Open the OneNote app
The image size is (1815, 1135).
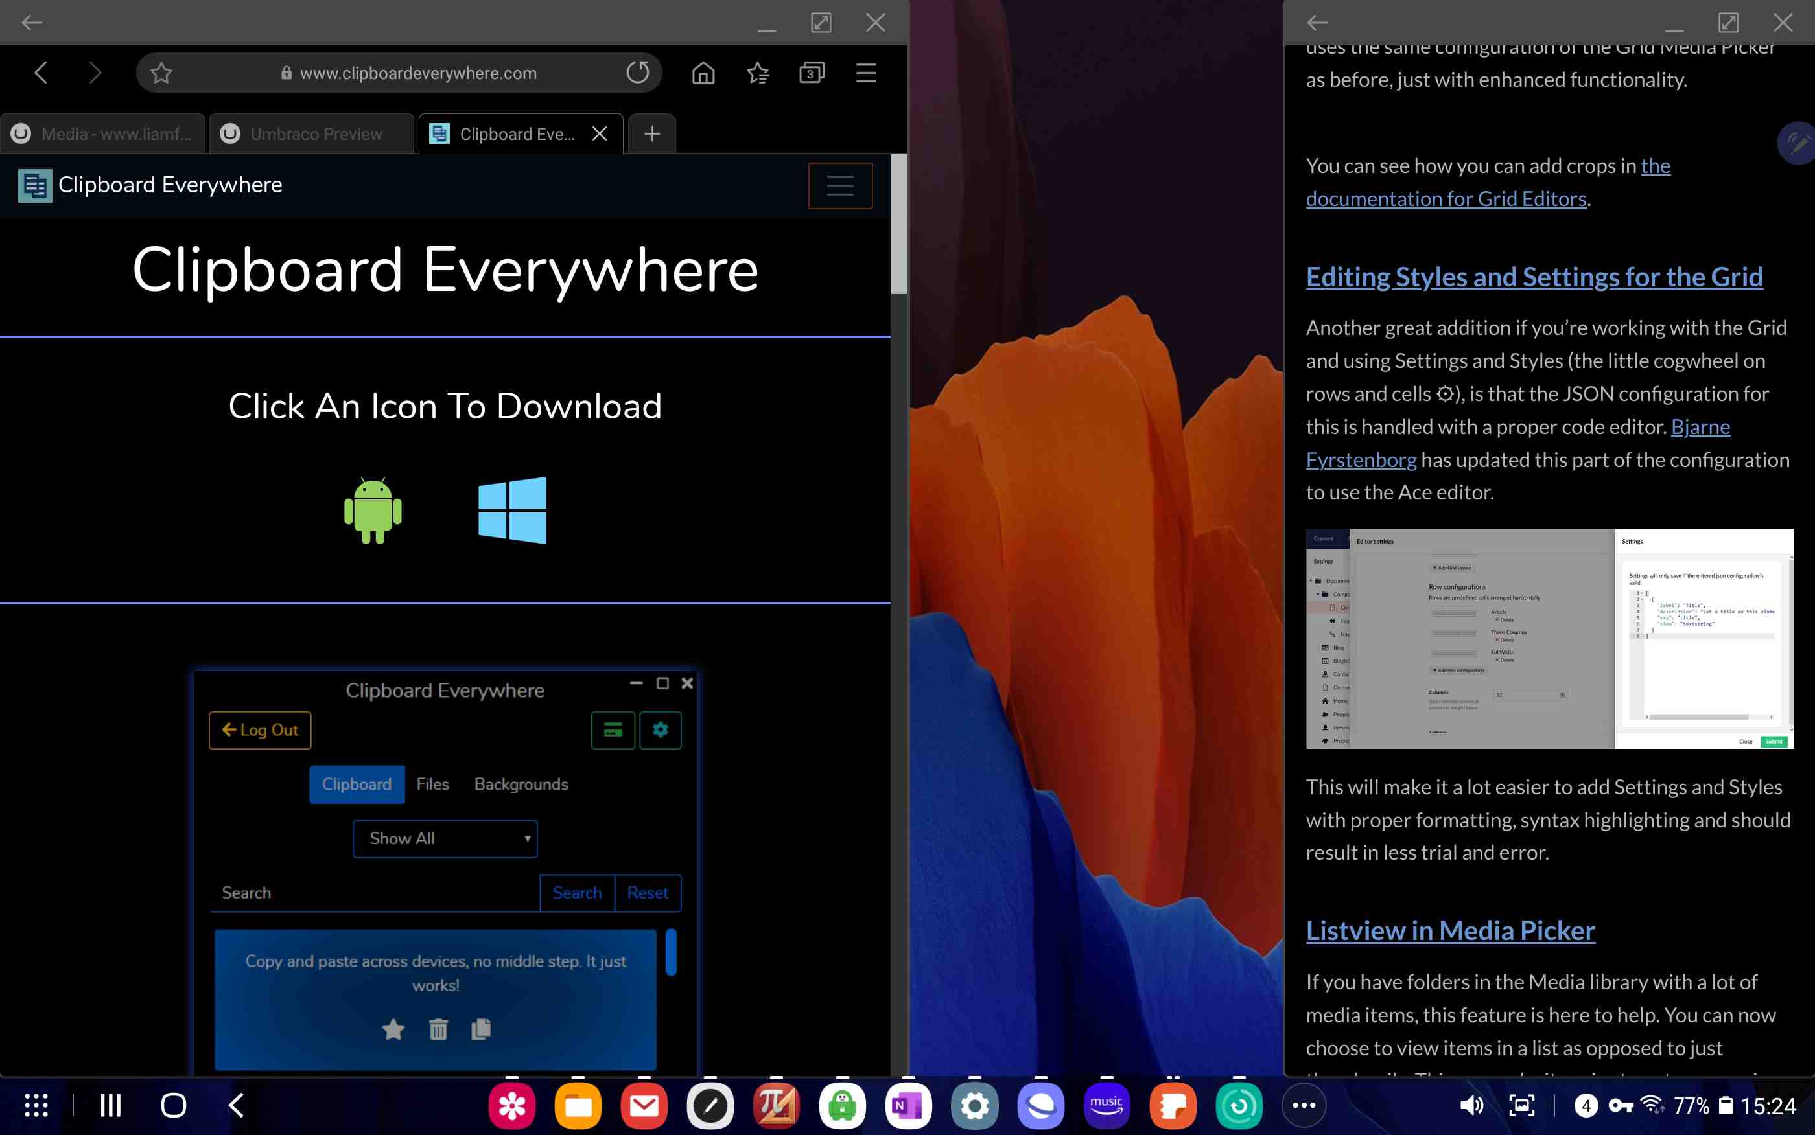909,1105
